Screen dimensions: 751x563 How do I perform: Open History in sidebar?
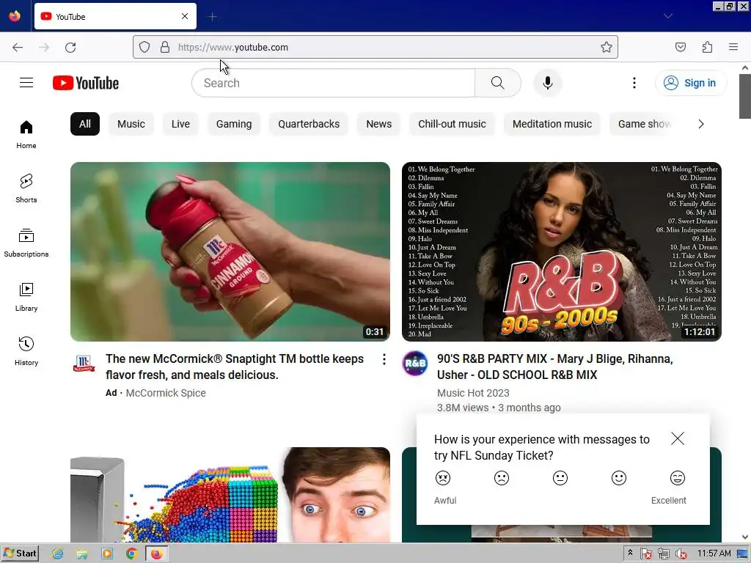coord(26,351)
